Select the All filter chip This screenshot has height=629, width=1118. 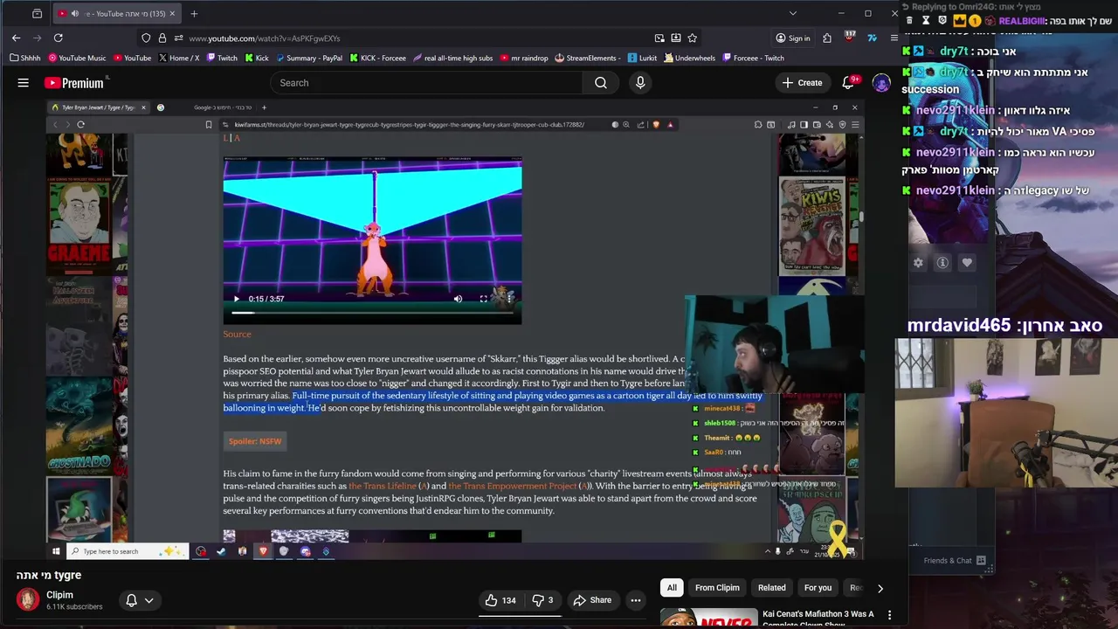coord(672,588)
